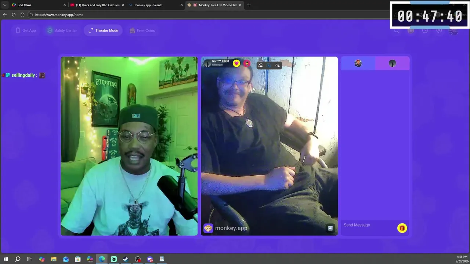Open Outlook from the taskbar
This screenshot has height=264, width=470.
tap(66, 259)
